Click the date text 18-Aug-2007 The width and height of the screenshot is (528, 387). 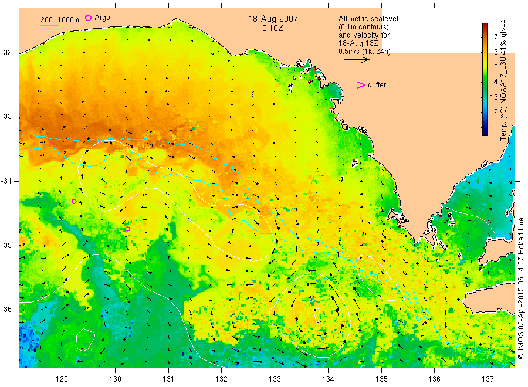tap(273, 19)
